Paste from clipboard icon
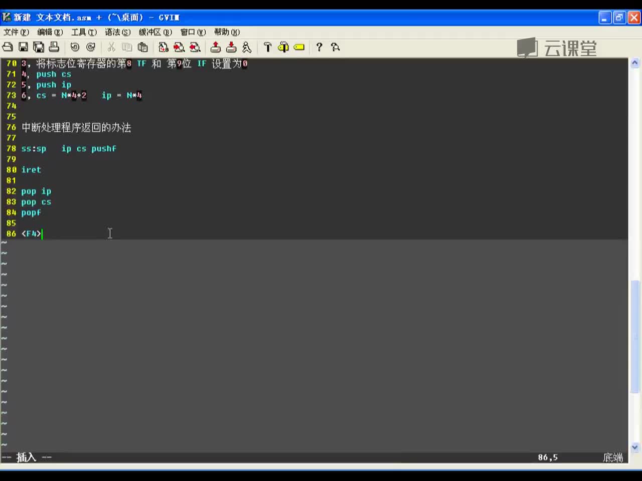The image size is (642, 481). coord(143,47)
